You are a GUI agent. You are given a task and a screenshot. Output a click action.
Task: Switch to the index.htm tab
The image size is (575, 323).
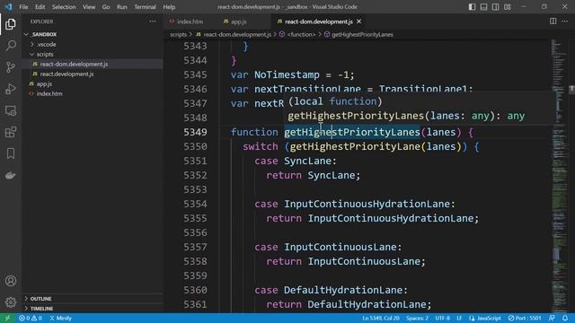point(190,22)
